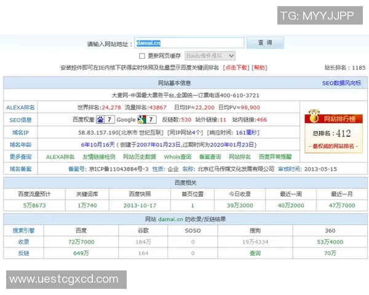The image size is (369, 295).
Task: Click the response time 161毫秒
Action: (247, 133)
